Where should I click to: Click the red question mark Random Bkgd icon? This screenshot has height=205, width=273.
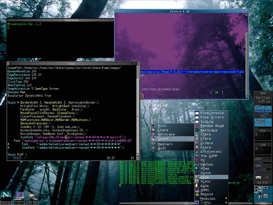[x=197, y=126]
